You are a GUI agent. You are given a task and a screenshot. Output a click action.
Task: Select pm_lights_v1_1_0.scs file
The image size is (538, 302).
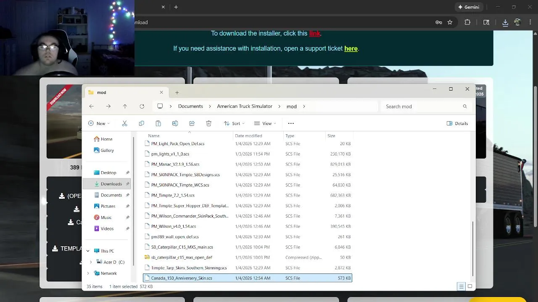(248, 154)
